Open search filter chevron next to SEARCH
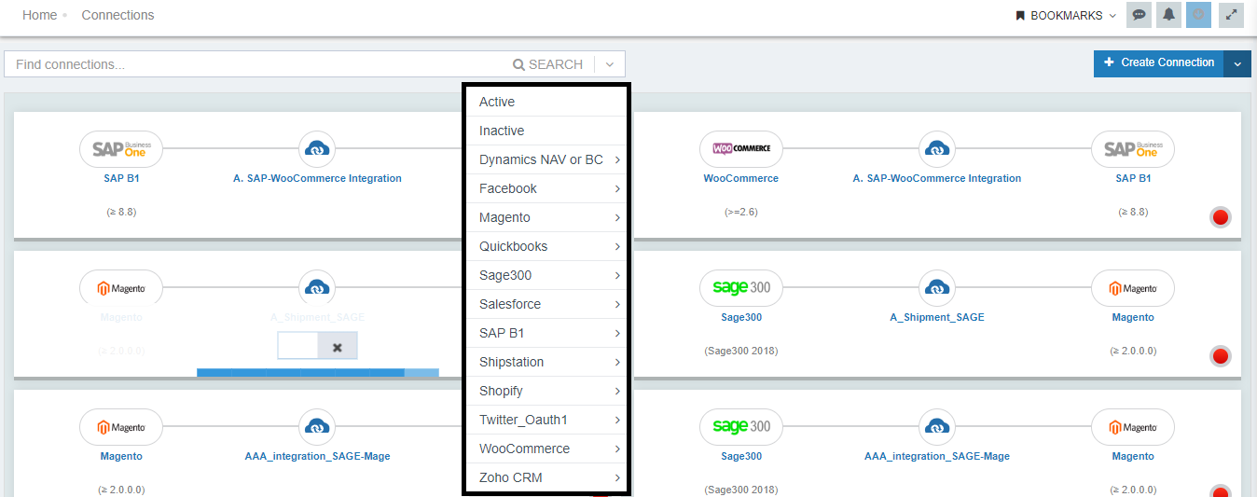Screen dimensions: 1257x497 click(x=609, y=64)
